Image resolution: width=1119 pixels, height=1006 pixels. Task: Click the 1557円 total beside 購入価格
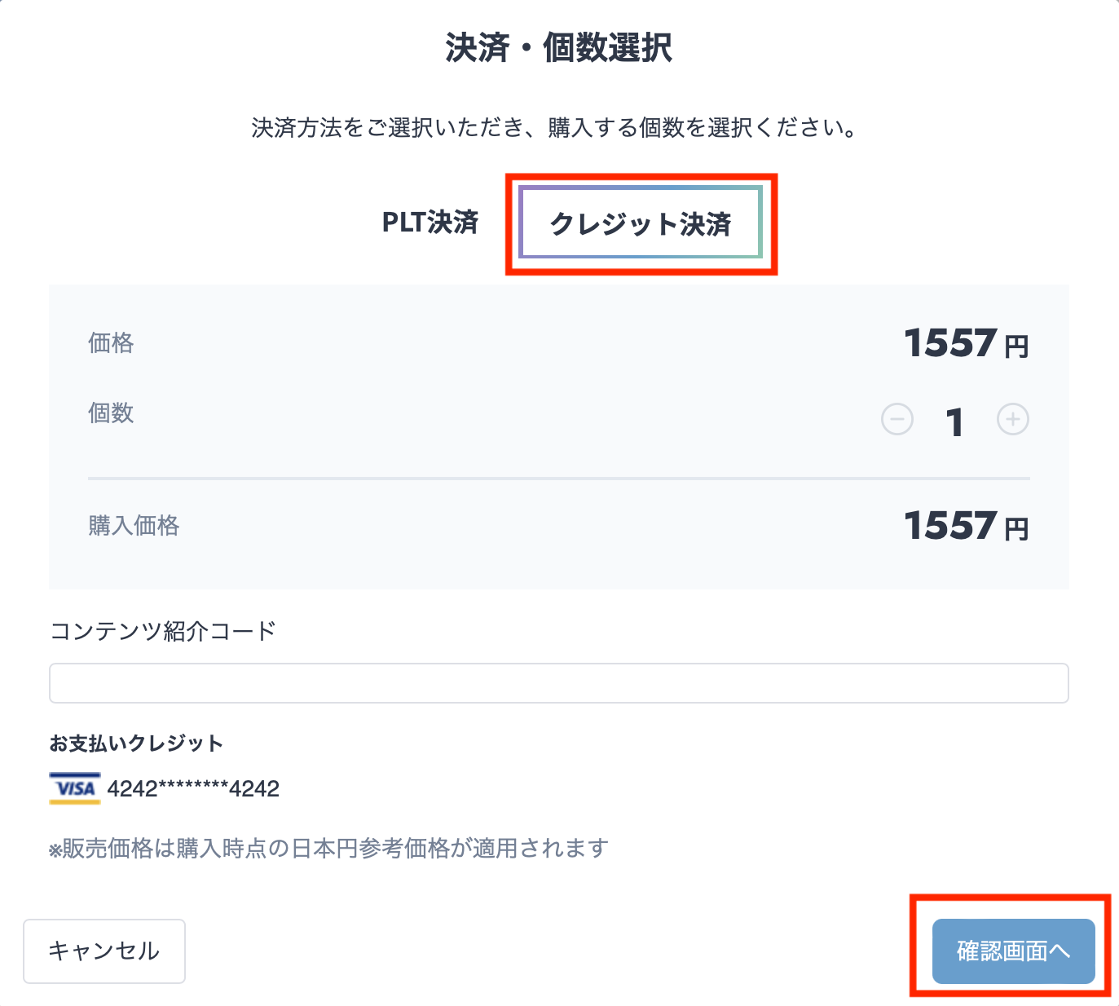point(966,526)
